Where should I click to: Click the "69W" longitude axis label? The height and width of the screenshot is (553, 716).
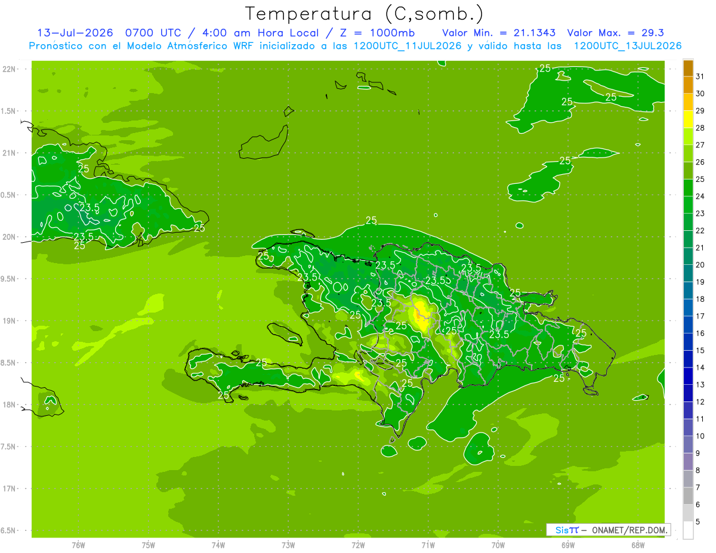coord(568,545)
